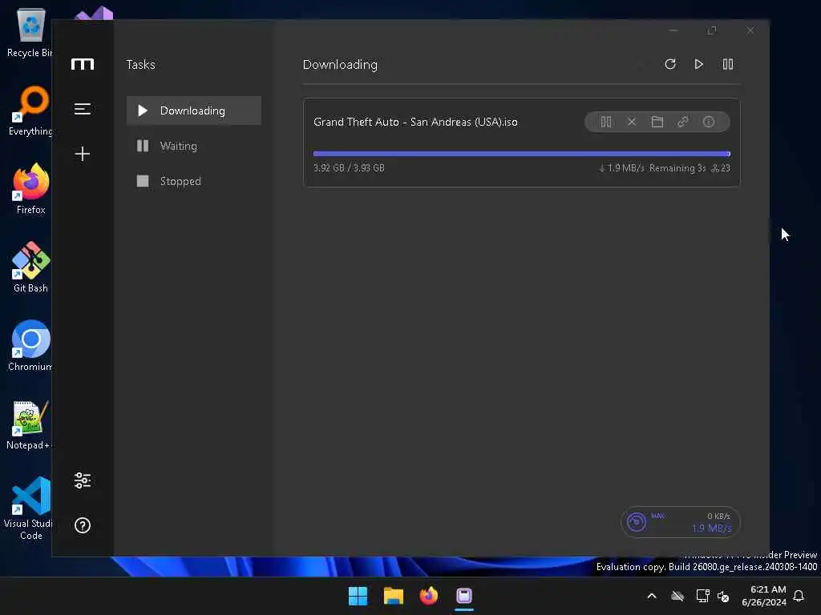
Task: Open the taskbar clock and date
Action: click(764, 596)
